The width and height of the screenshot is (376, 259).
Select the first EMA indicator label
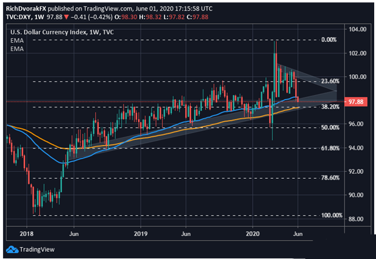coord(17,41)
